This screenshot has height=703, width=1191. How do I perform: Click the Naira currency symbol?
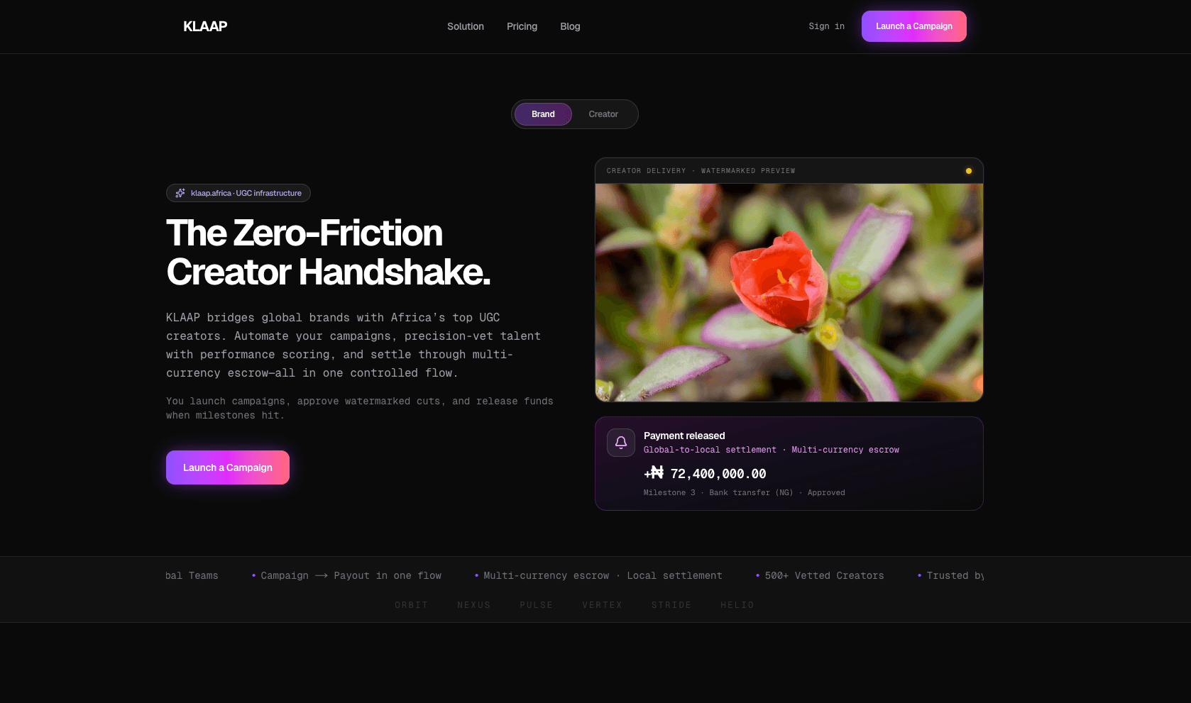click(x=657, y=472)
